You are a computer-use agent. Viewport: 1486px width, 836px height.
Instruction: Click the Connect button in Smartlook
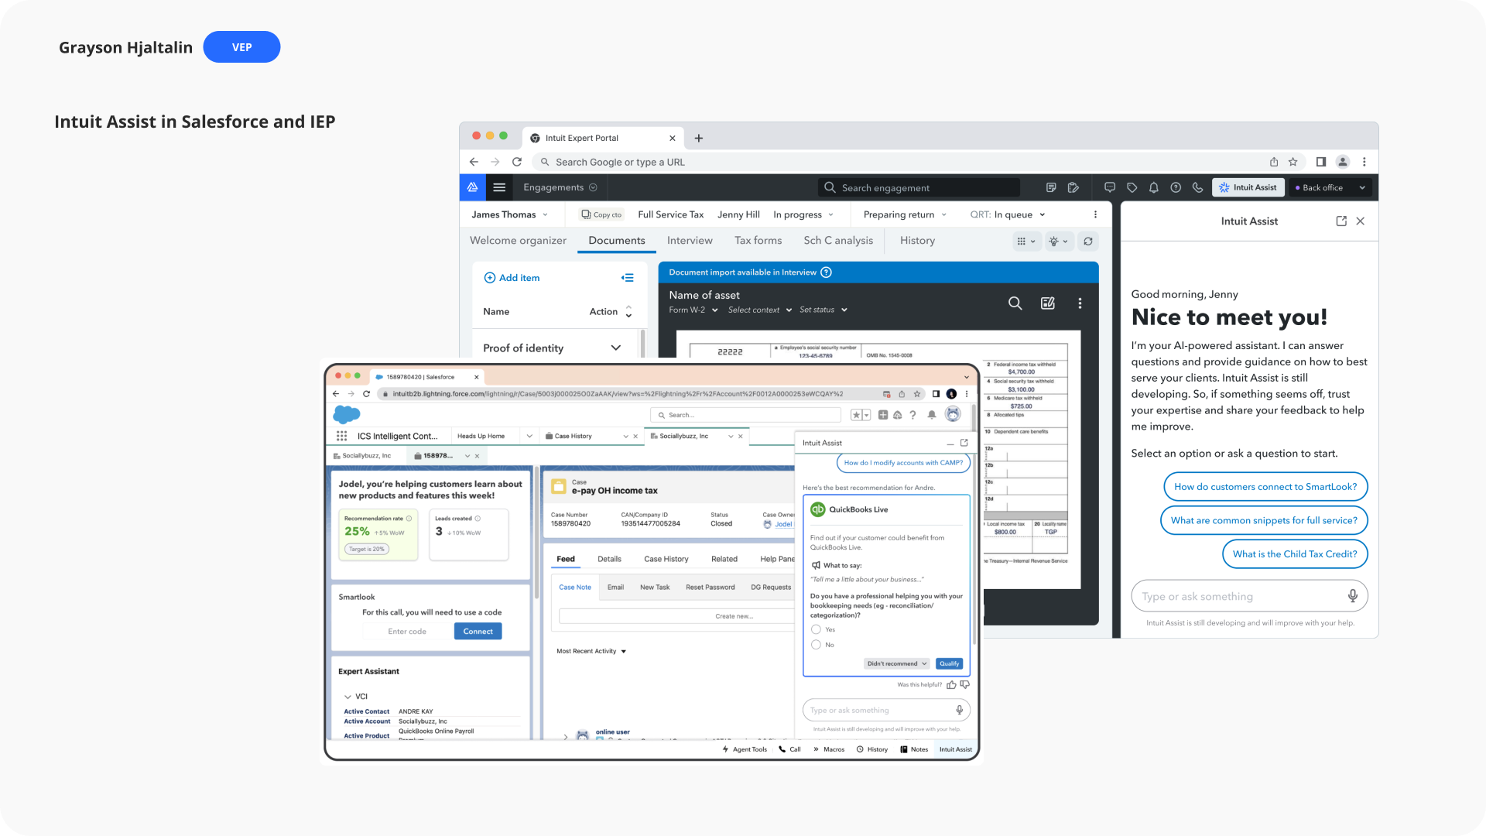[478, 632]
